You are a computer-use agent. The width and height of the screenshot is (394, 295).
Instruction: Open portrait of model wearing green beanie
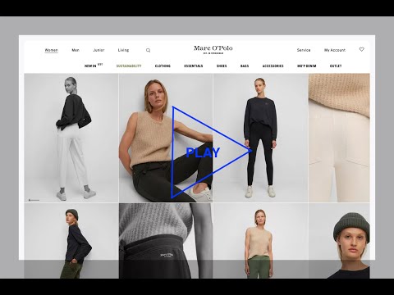pyautogui.click(x=339, y=241)
